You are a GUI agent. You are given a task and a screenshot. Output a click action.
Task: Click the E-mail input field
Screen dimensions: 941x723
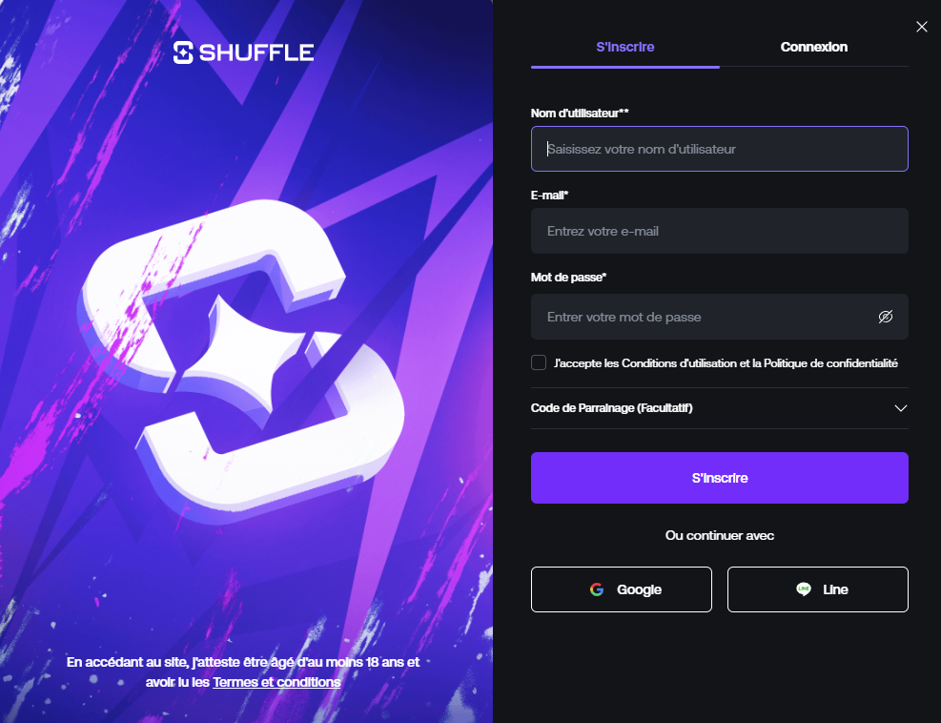pyautogui.click(x=720, y=231)
